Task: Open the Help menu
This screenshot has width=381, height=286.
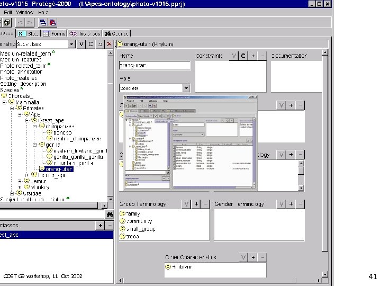Action: coord(43,12)
